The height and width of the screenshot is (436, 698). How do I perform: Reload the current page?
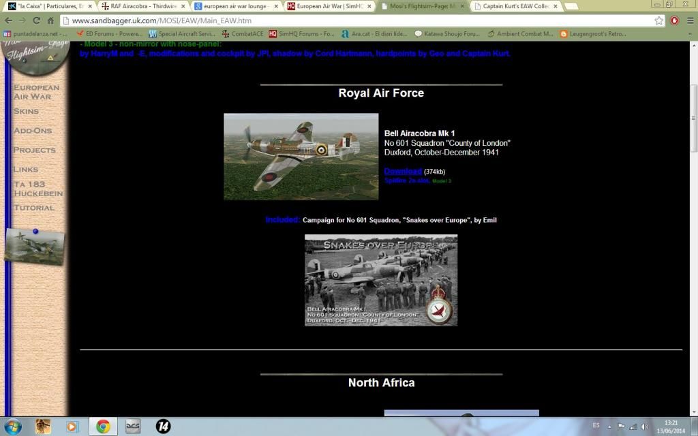[37, 20]
